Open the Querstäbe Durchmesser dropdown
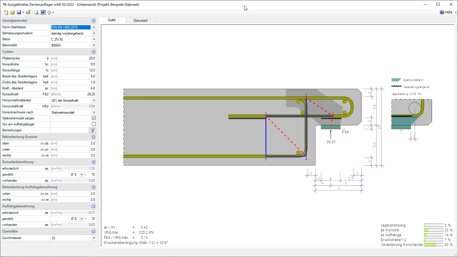The image size is (458, 257). [x=94, y=238]
